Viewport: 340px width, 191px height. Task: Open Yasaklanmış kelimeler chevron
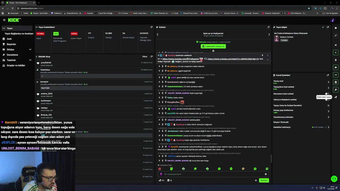tap(328, 117)
